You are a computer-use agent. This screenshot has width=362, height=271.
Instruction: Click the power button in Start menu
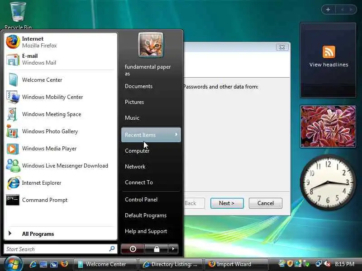(133, 249)
